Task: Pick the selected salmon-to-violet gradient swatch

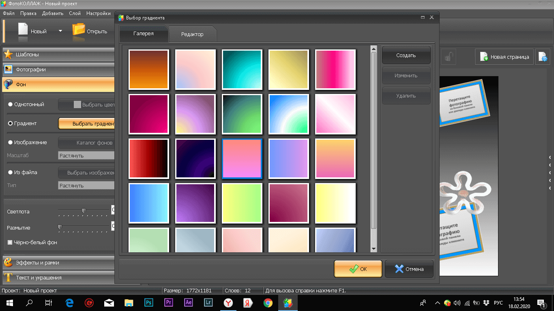Action: pos(242,158)
